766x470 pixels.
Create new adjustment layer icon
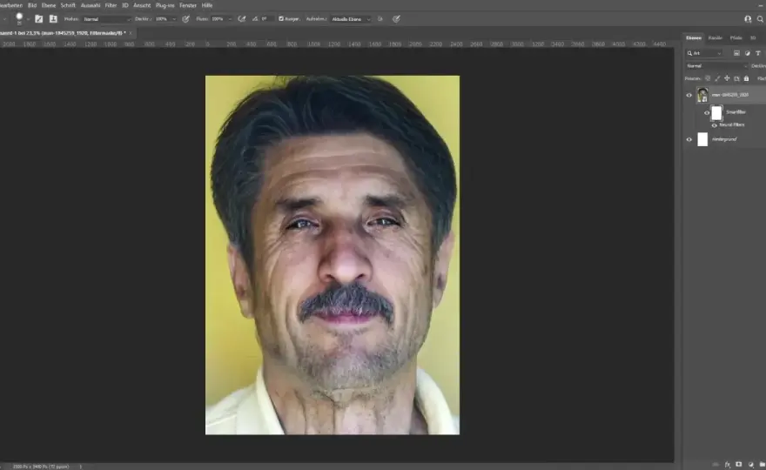point(751,464)
